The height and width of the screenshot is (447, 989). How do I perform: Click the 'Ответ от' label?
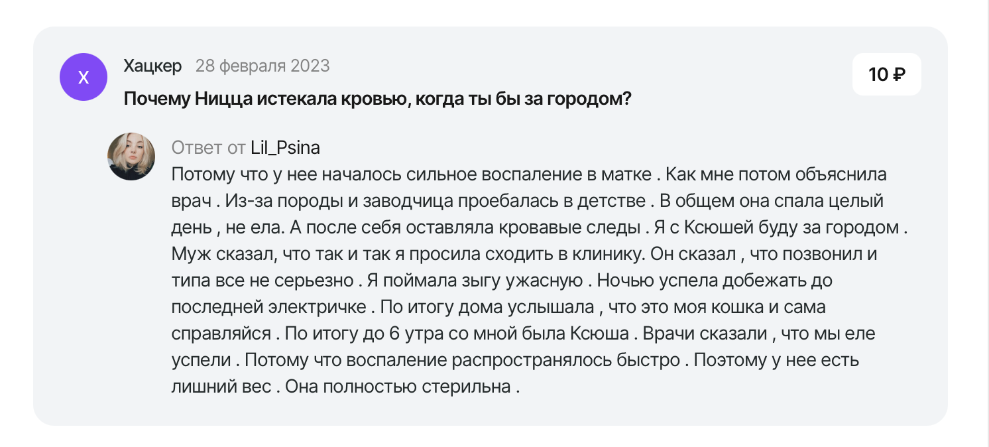coord(208,147)
